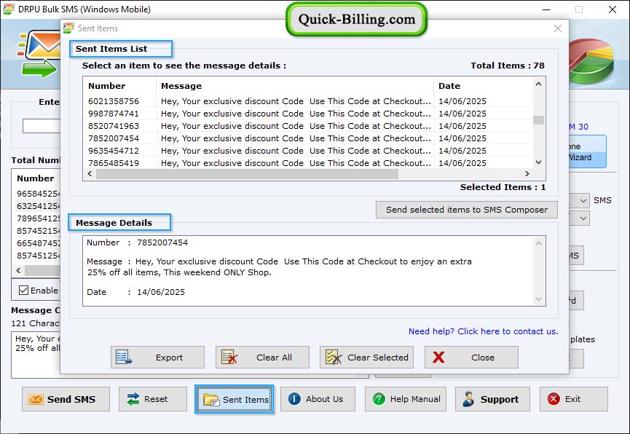Click the Support person icon
This screenshot has width=630, height=434.
(468, 399)
